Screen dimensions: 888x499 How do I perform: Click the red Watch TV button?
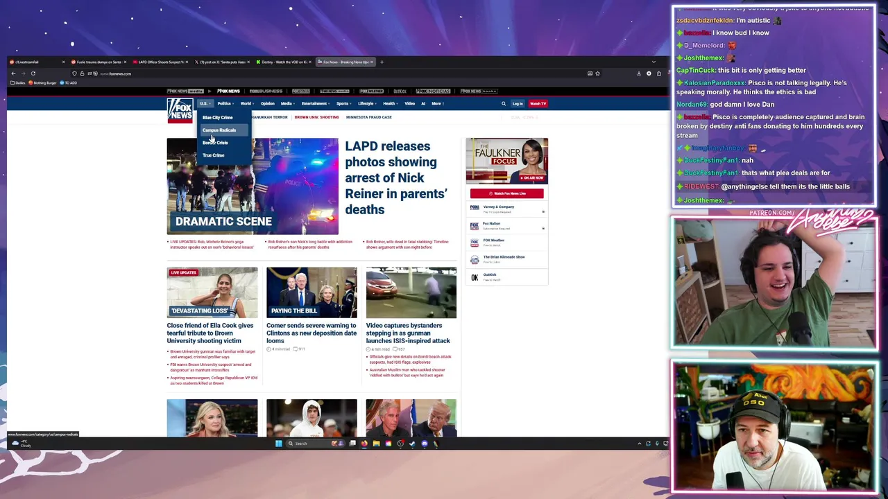(538, 103)
